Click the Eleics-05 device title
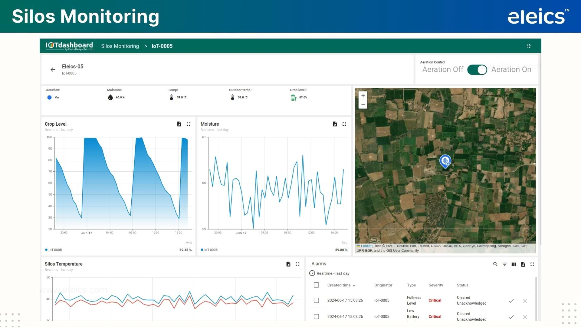The width and height of the screenshot is (581, 327). [73, 67]
